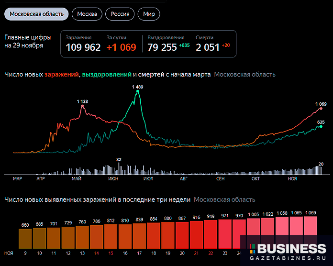Click the Смерти 2 051 figure

[208, 47]
